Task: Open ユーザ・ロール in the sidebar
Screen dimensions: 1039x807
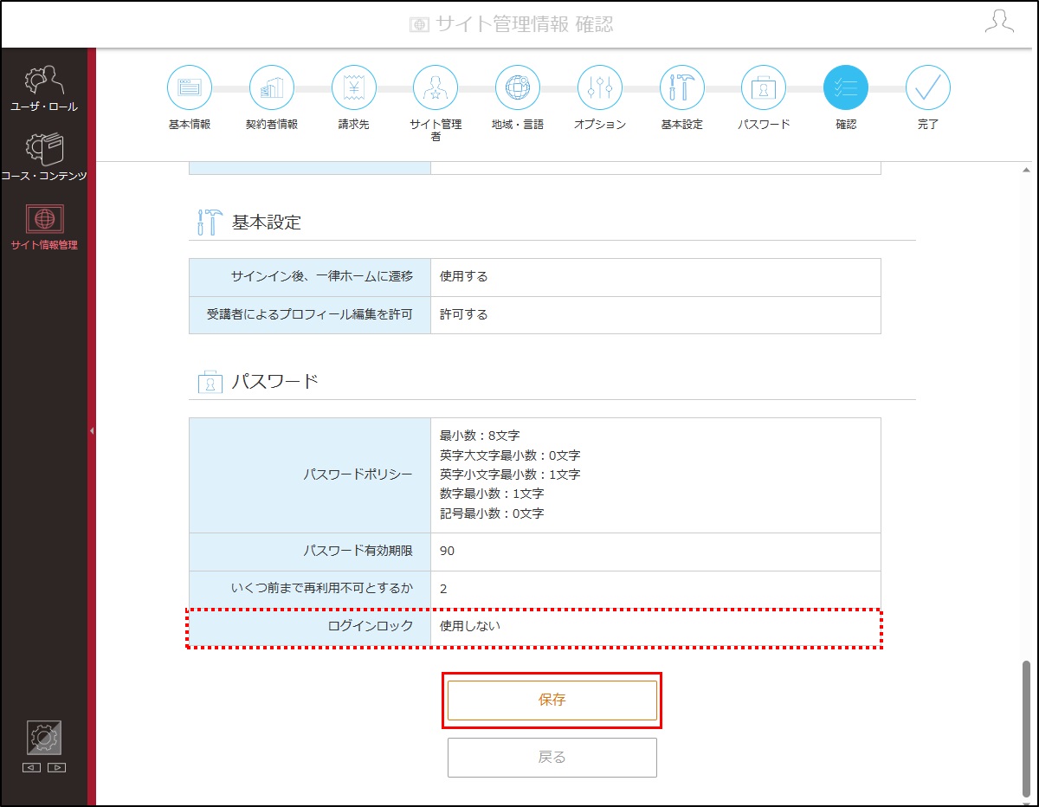Action: click(43, 87)
